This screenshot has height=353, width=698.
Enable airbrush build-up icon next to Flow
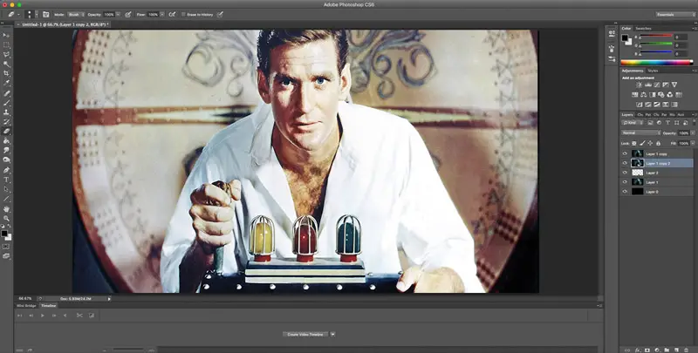172,15
